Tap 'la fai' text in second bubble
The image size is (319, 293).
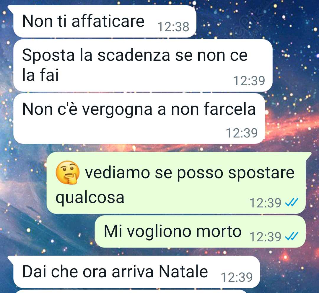pyautogui.click(x=40, y=75)
